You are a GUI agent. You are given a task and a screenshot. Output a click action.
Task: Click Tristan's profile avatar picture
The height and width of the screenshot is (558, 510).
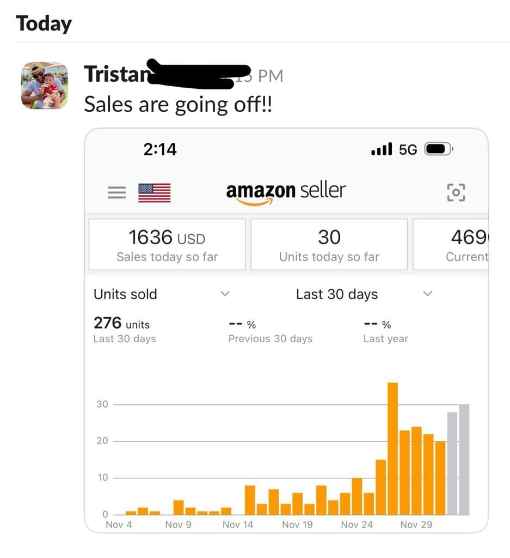click(x=45, y=86)
